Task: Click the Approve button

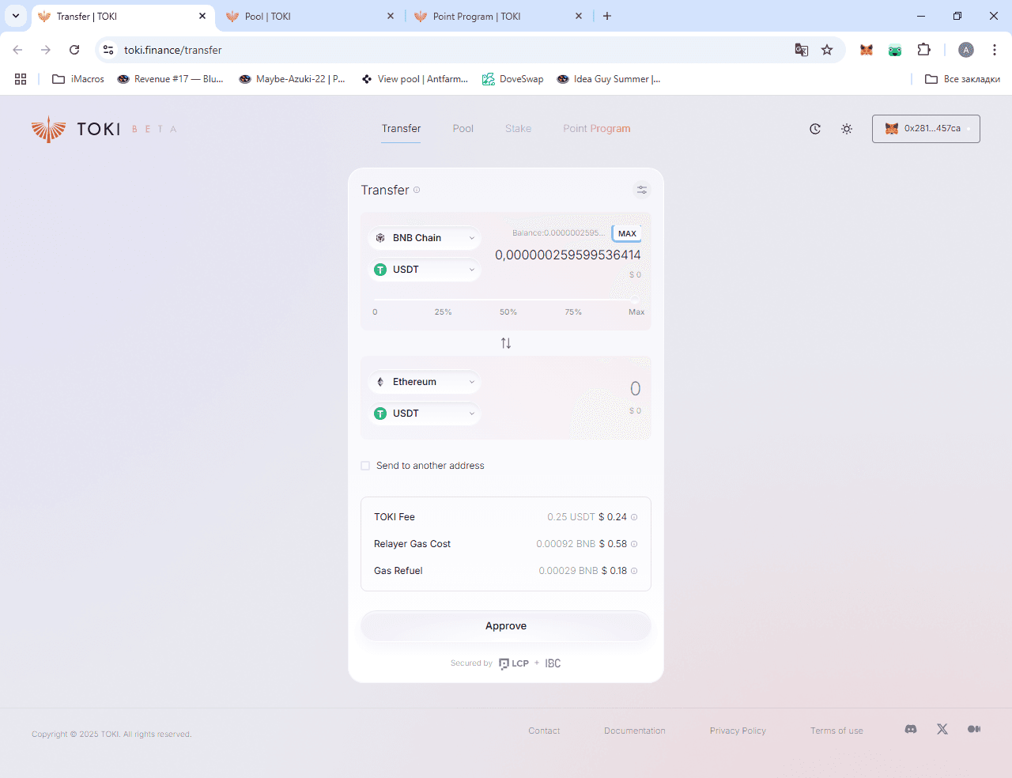Action: pyautogui.click(x=506, y=626)
